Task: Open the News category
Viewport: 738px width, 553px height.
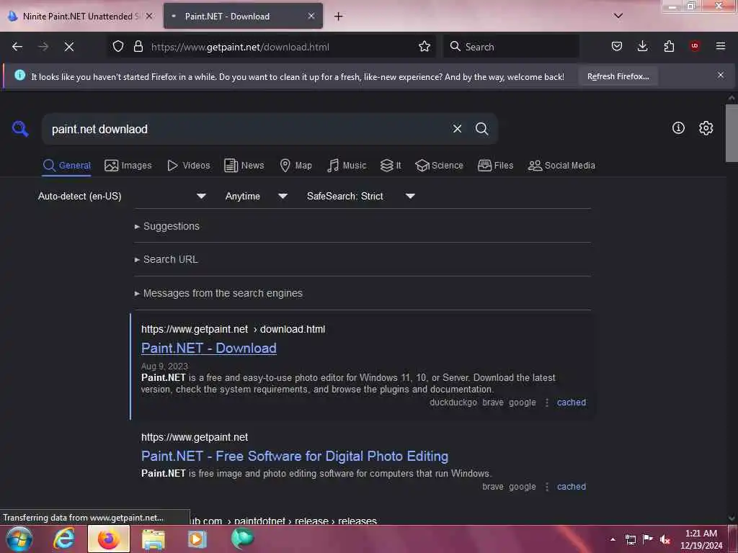Action: [244, 166]
